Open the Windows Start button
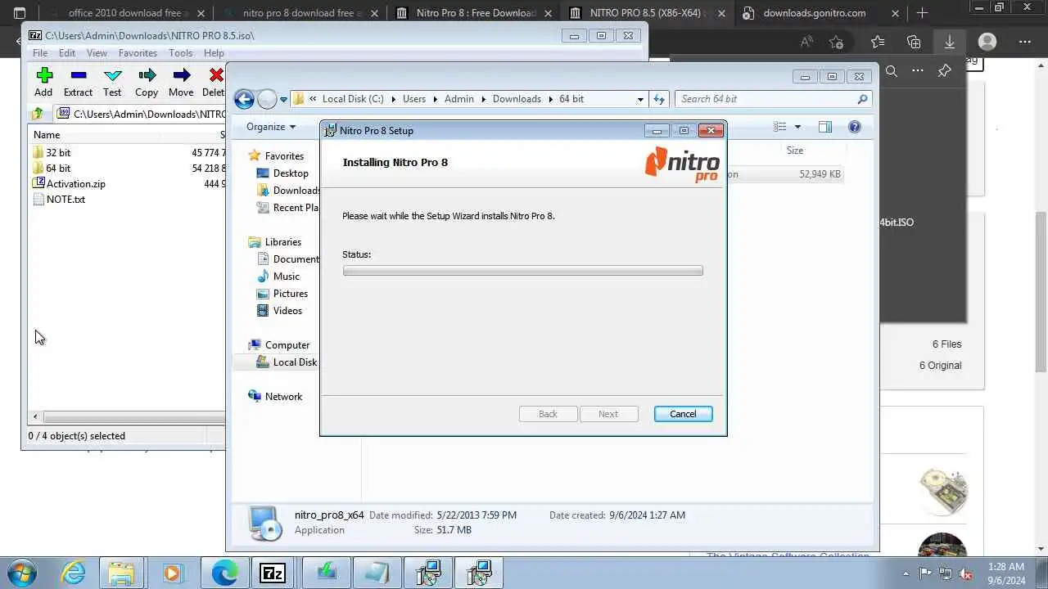The width and height of the screenshot is (1048, 589). pyautogui.click(x=21, y=573)
